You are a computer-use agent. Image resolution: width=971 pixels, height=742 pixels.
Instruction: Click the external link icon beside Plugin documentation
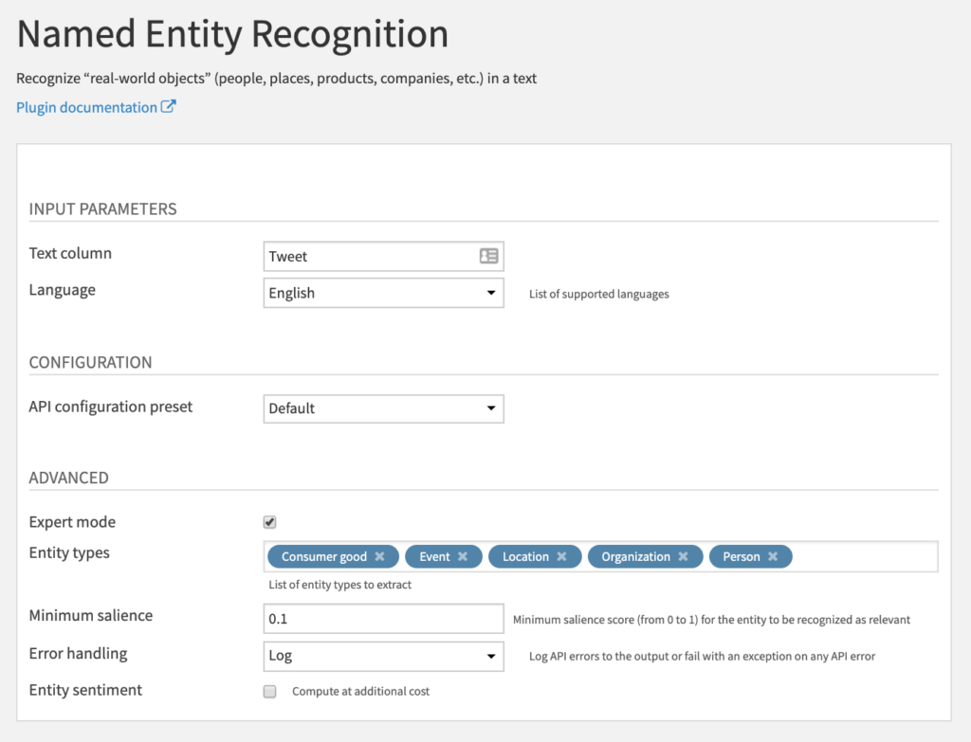click(169, 106)
